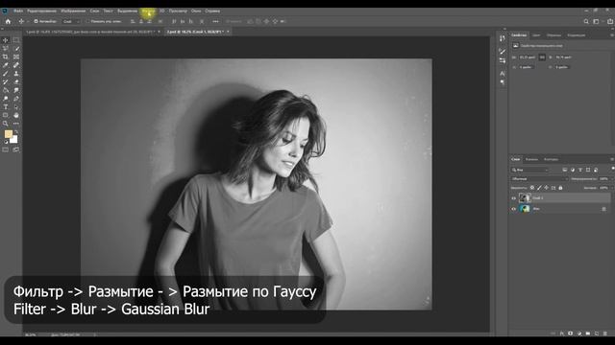Click white background color swatch
Image resolution: width=615 pixels, height=345 pixels.
point(14,140)
